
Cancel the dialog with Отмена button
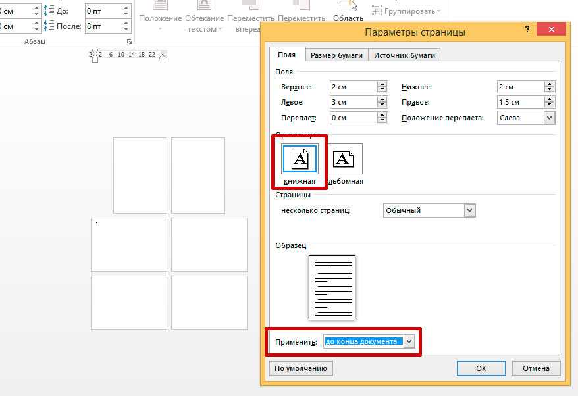coord(536,368)
